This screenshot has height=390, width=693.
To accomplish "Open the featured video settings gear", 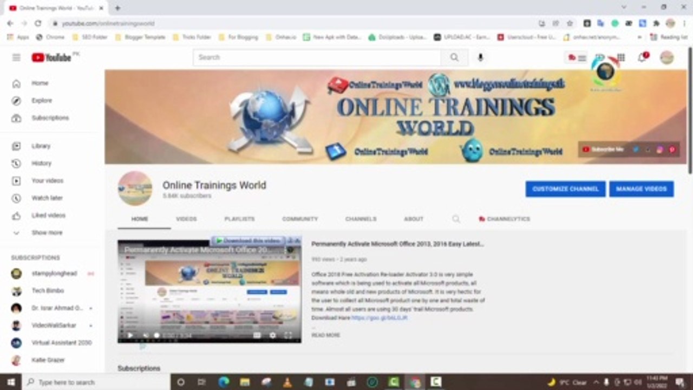I will 272,335.
